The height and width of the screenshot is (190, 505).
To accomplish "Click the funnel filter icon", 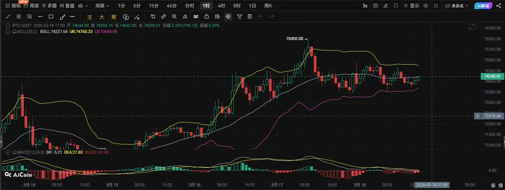I will coord(240,16).
